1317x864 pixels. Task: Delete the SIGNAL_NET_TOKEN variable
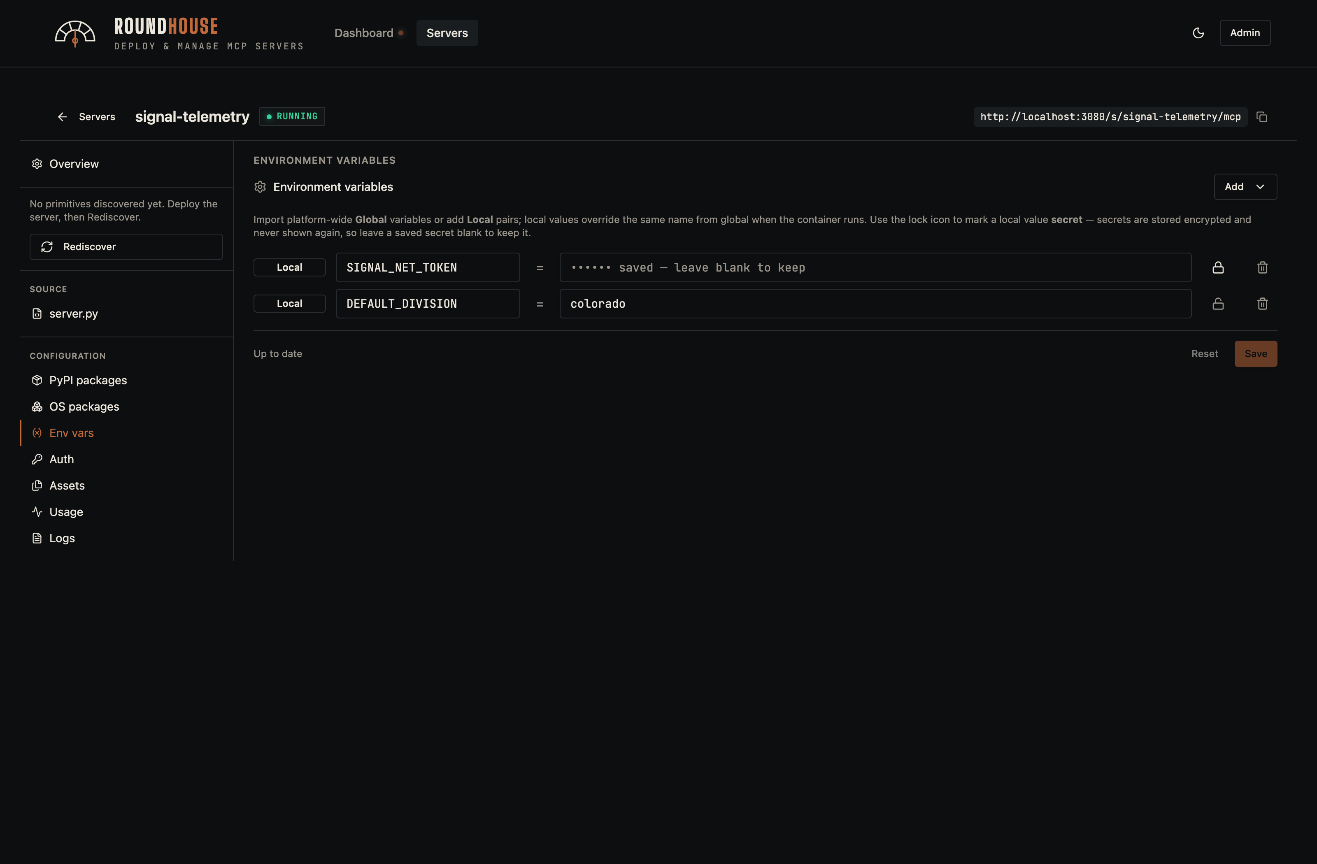pos(1262,268)
